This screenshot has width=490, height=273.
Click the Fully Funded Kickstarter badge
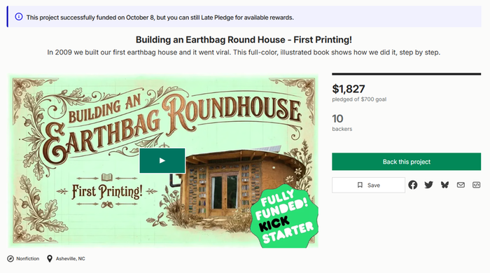284,216
